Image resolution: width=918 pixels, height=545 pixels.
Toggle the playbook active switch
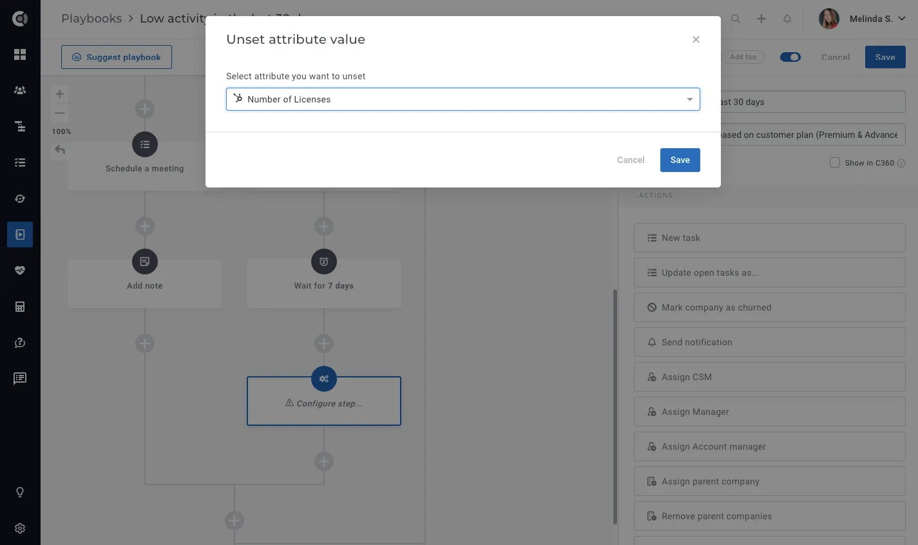pos(790,57)
